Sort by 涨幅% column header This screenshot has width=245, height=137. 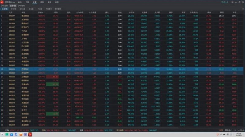[41, 12]
